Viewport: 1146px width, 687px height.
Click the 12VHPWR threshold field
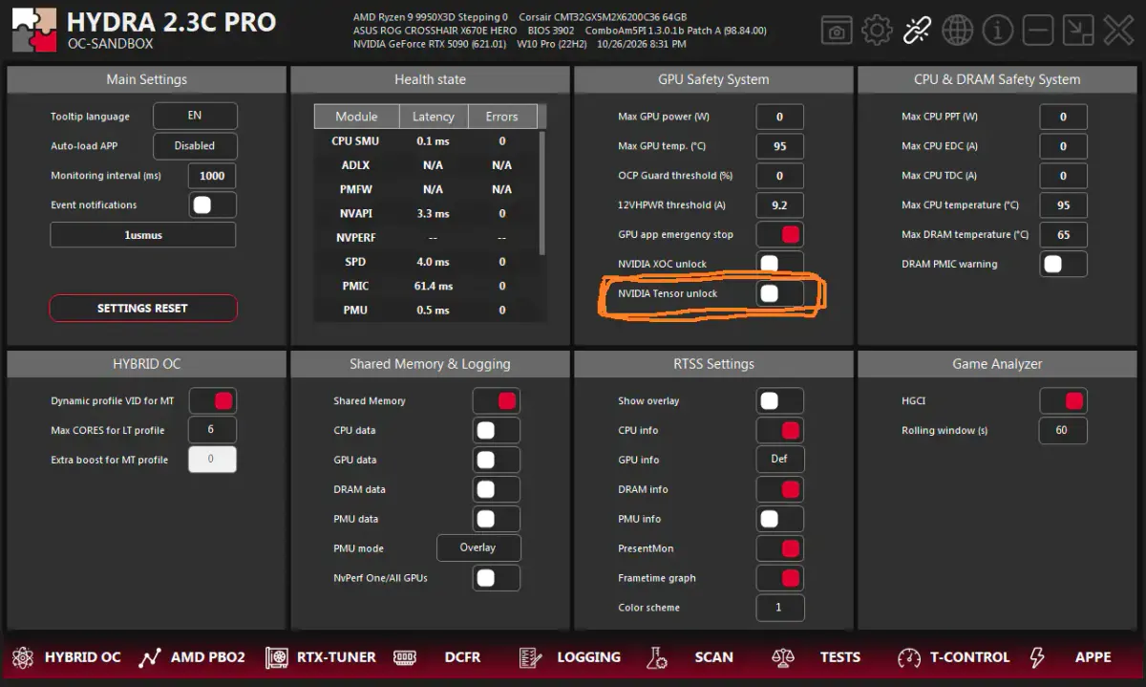[x=779, y=204]
